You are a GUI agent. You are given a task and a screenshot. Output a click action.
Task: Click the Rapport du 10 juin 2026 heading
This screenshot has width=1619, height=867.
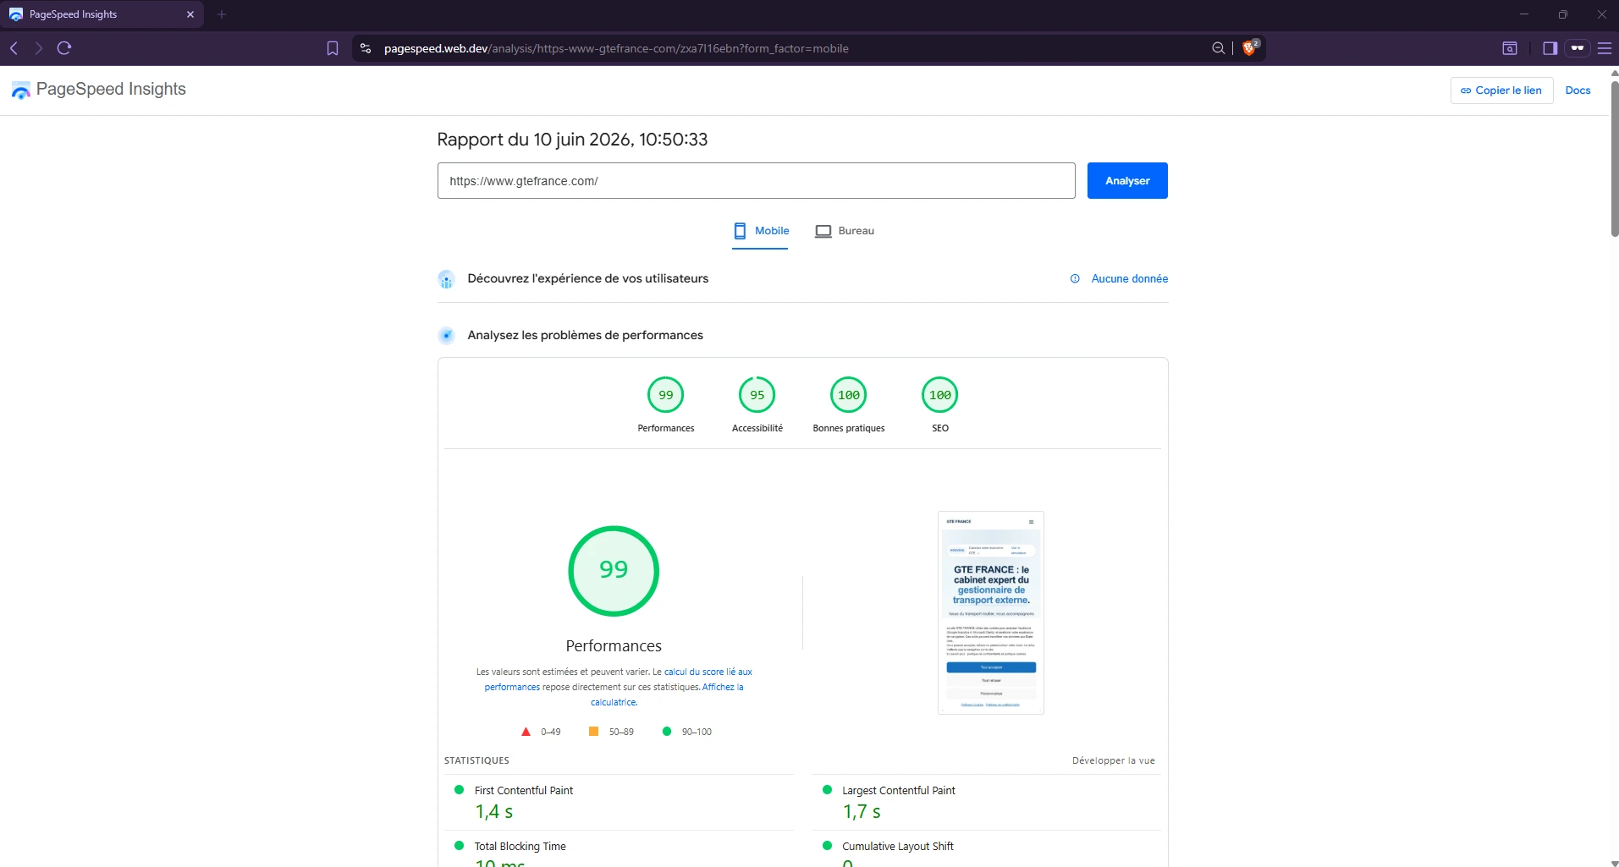tap(572, 140)
